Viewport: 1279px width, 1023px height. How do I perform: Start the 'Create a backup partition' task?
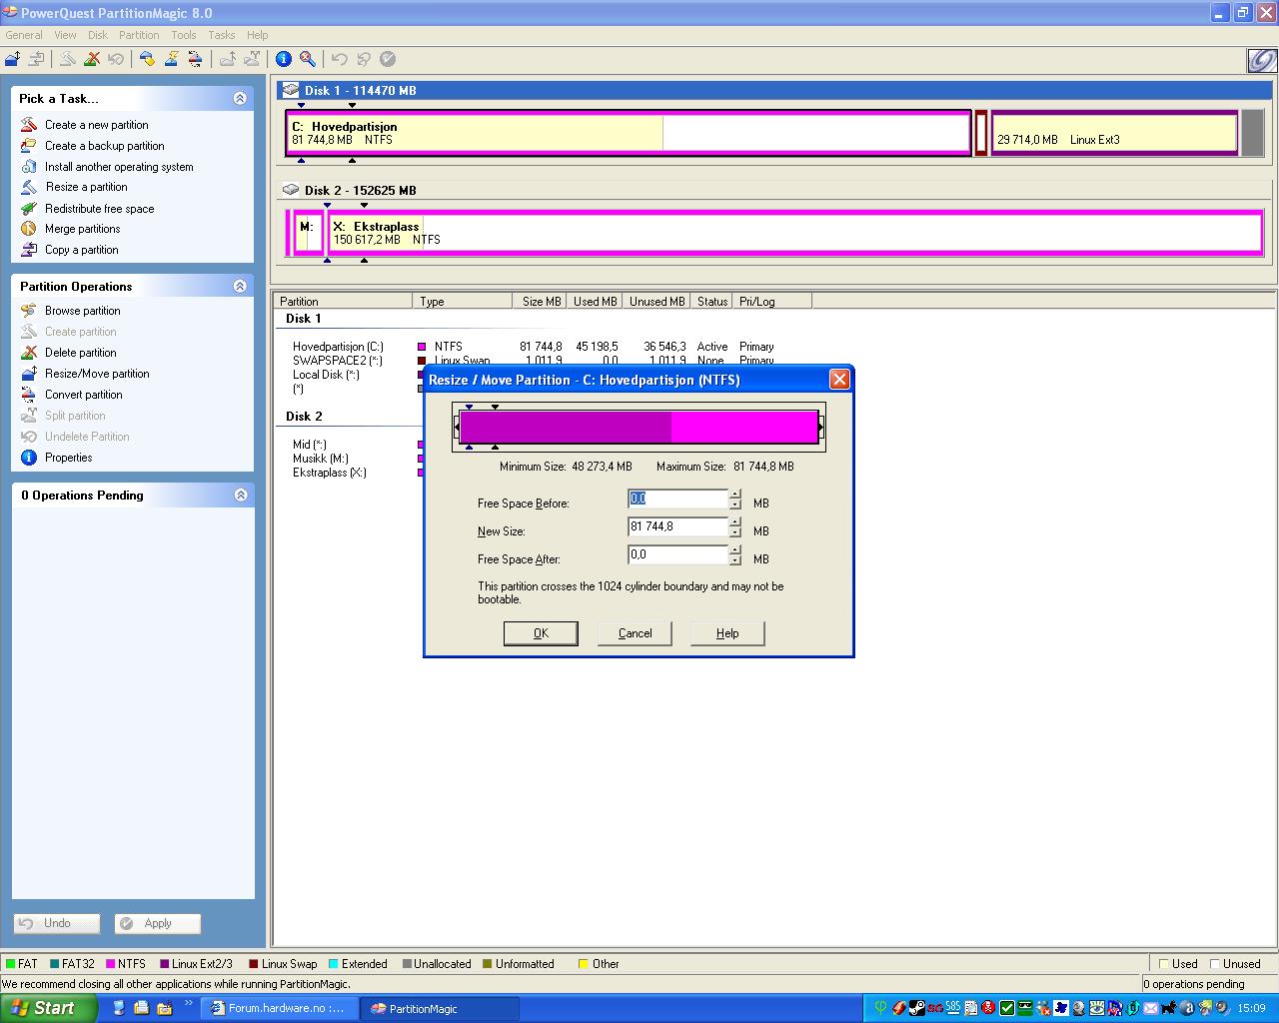pos(104,146)
